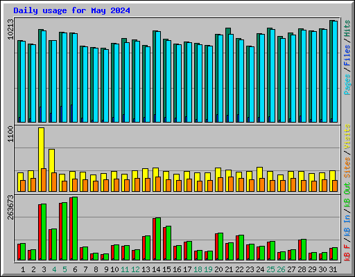Click the dark blue pages bar for day 6
355x277 pixels.
pos(71,114)
